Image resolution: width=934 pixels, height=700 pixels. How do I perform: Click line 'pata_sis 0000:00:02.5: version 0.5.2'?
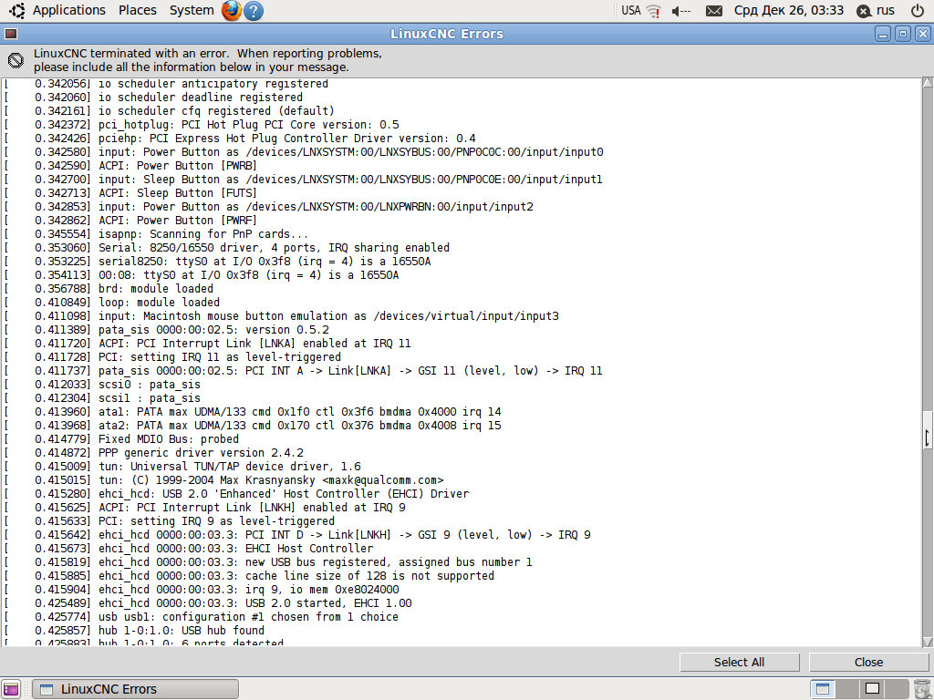[x=213, y=330]
